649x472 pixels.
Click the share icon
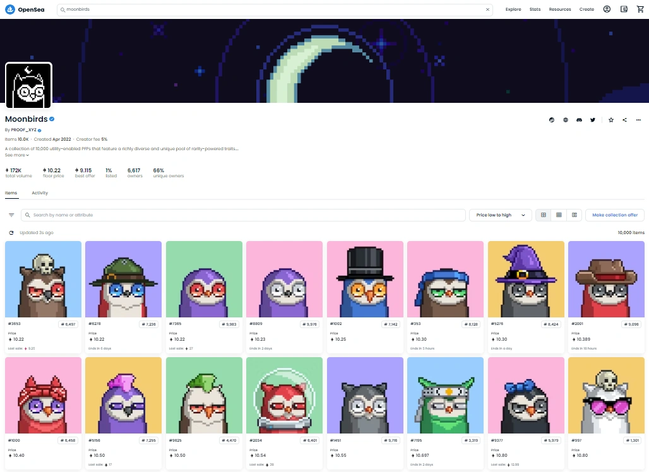coord(624,120)
